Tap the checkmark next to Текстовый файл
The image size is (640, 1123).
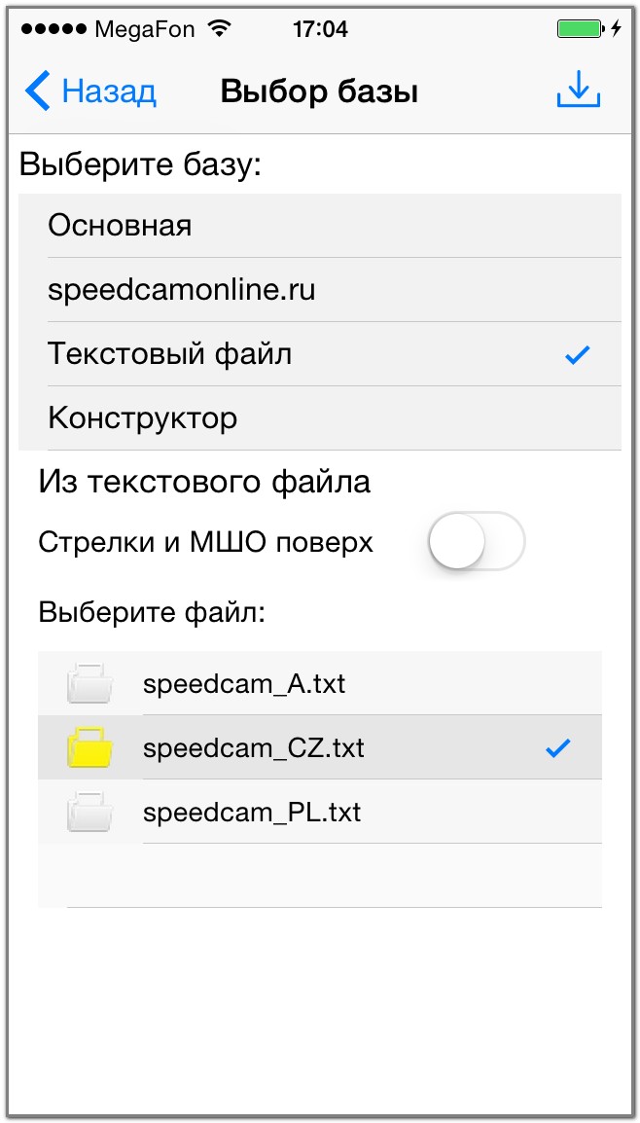coord(578,355)
